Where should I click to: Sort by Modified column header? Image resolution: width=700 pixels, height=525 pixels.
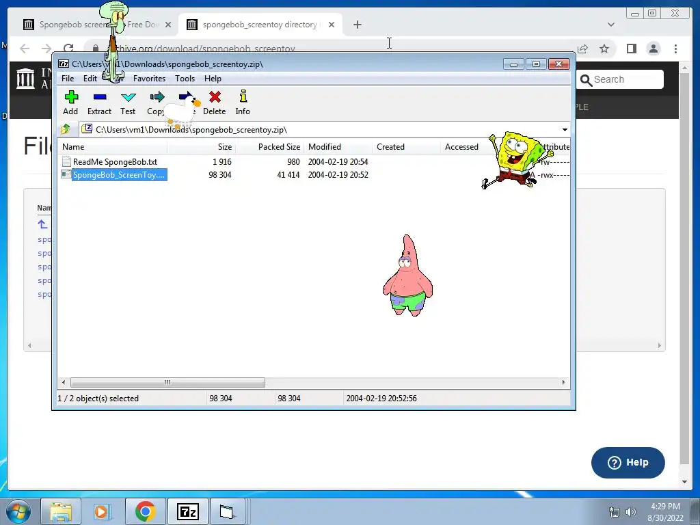click(338, 147)
